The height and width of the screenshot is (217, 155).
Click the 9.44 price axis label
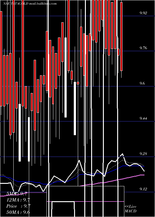pos(143,118)
